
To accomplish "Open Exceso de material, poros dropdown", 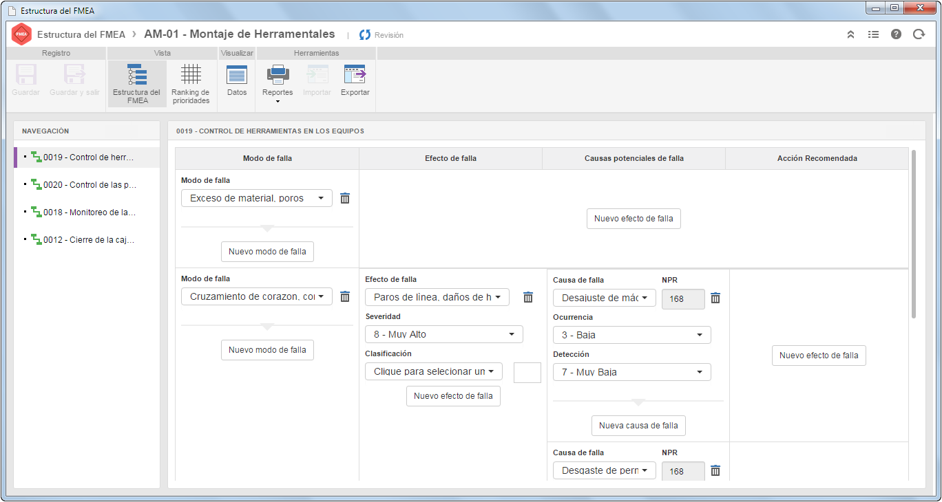I will point(257,198).
